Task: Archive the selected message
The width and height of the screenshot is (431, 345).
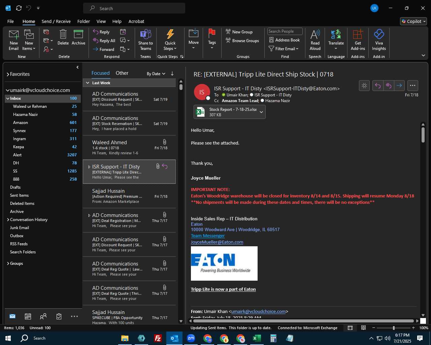Action: pyautogui.click(x=78, y=37)
